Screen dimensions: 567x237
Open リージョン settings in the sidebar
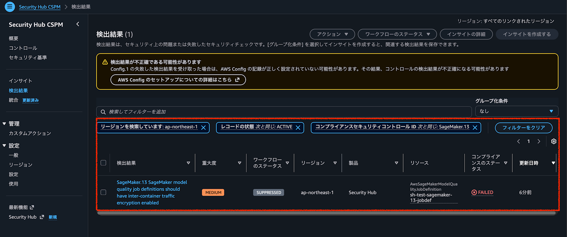pyautogui.click(x=20, y=165)
